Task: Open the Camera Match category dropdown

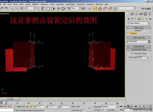Action: 139,23
